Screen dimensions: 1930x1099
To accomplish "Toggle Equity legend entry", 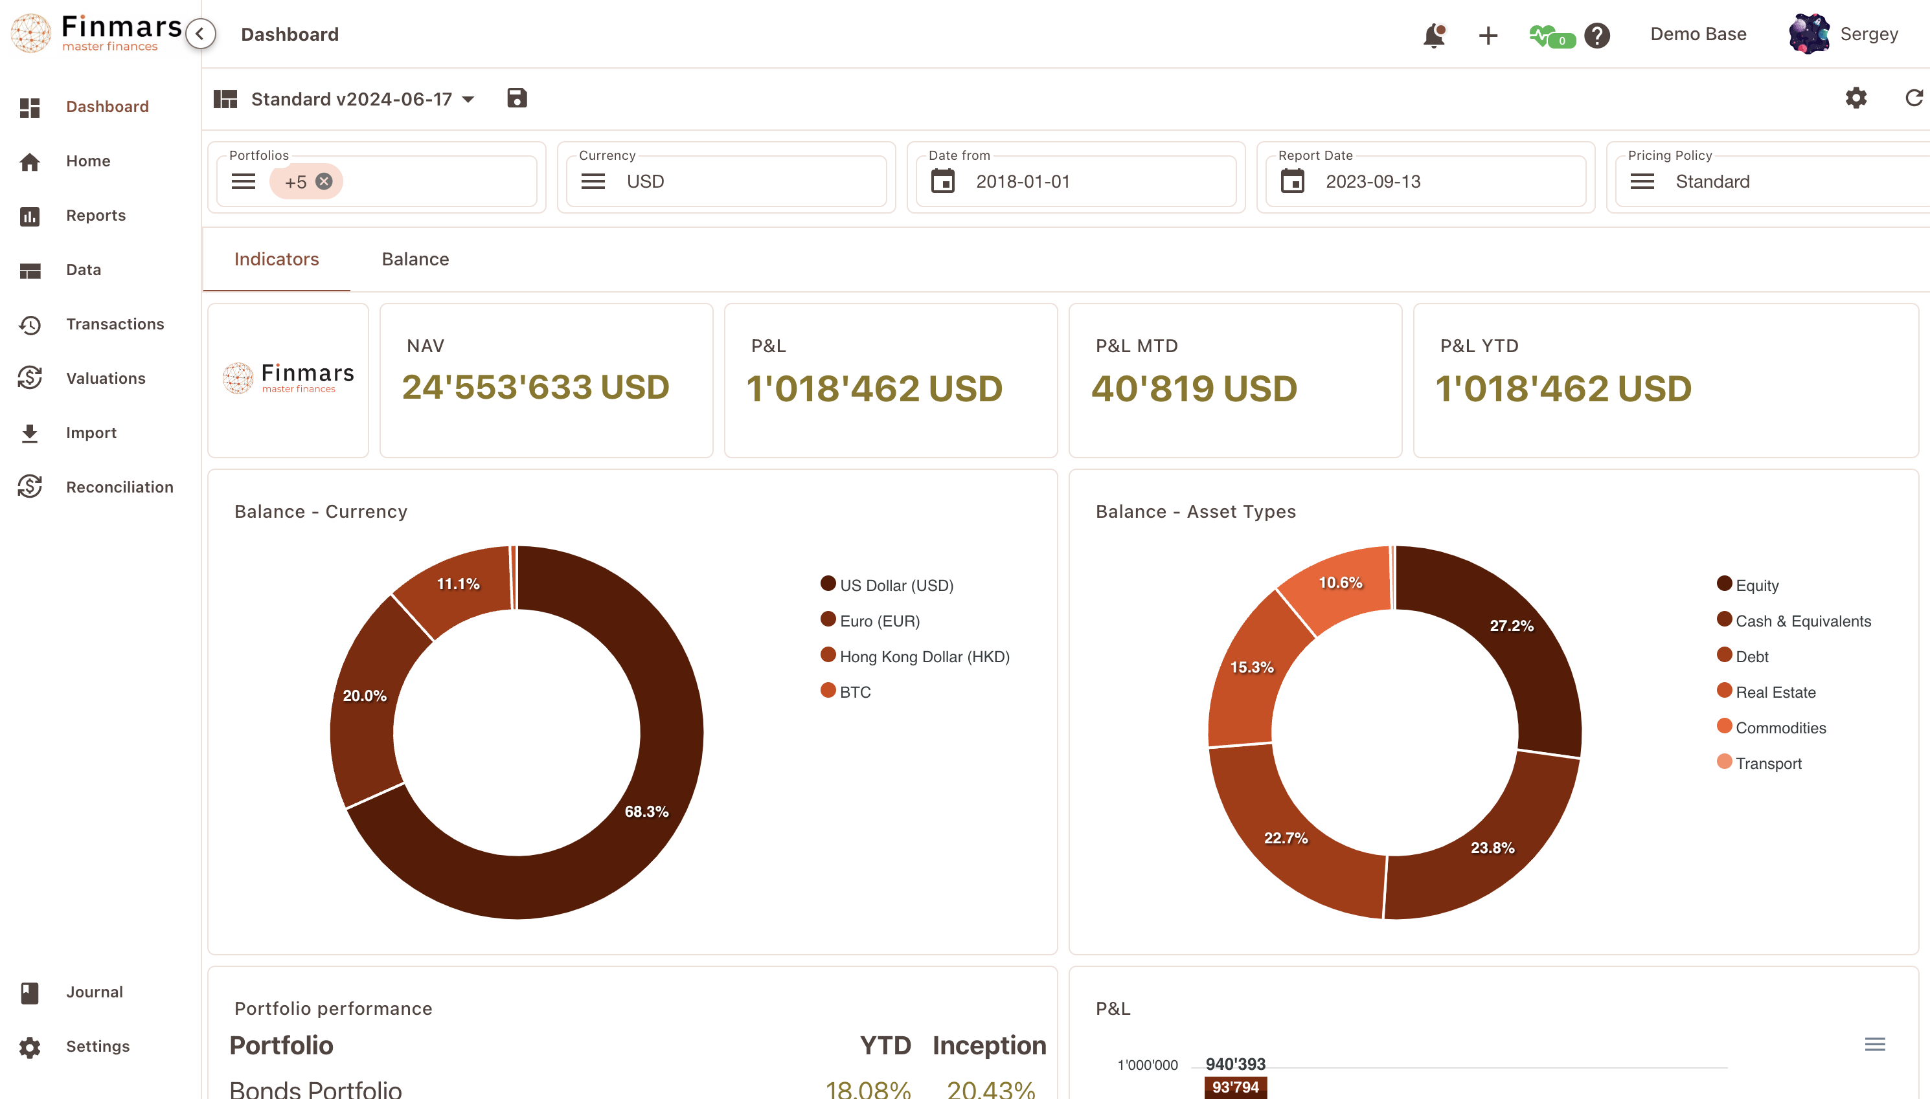I will tap(1747, 585).
